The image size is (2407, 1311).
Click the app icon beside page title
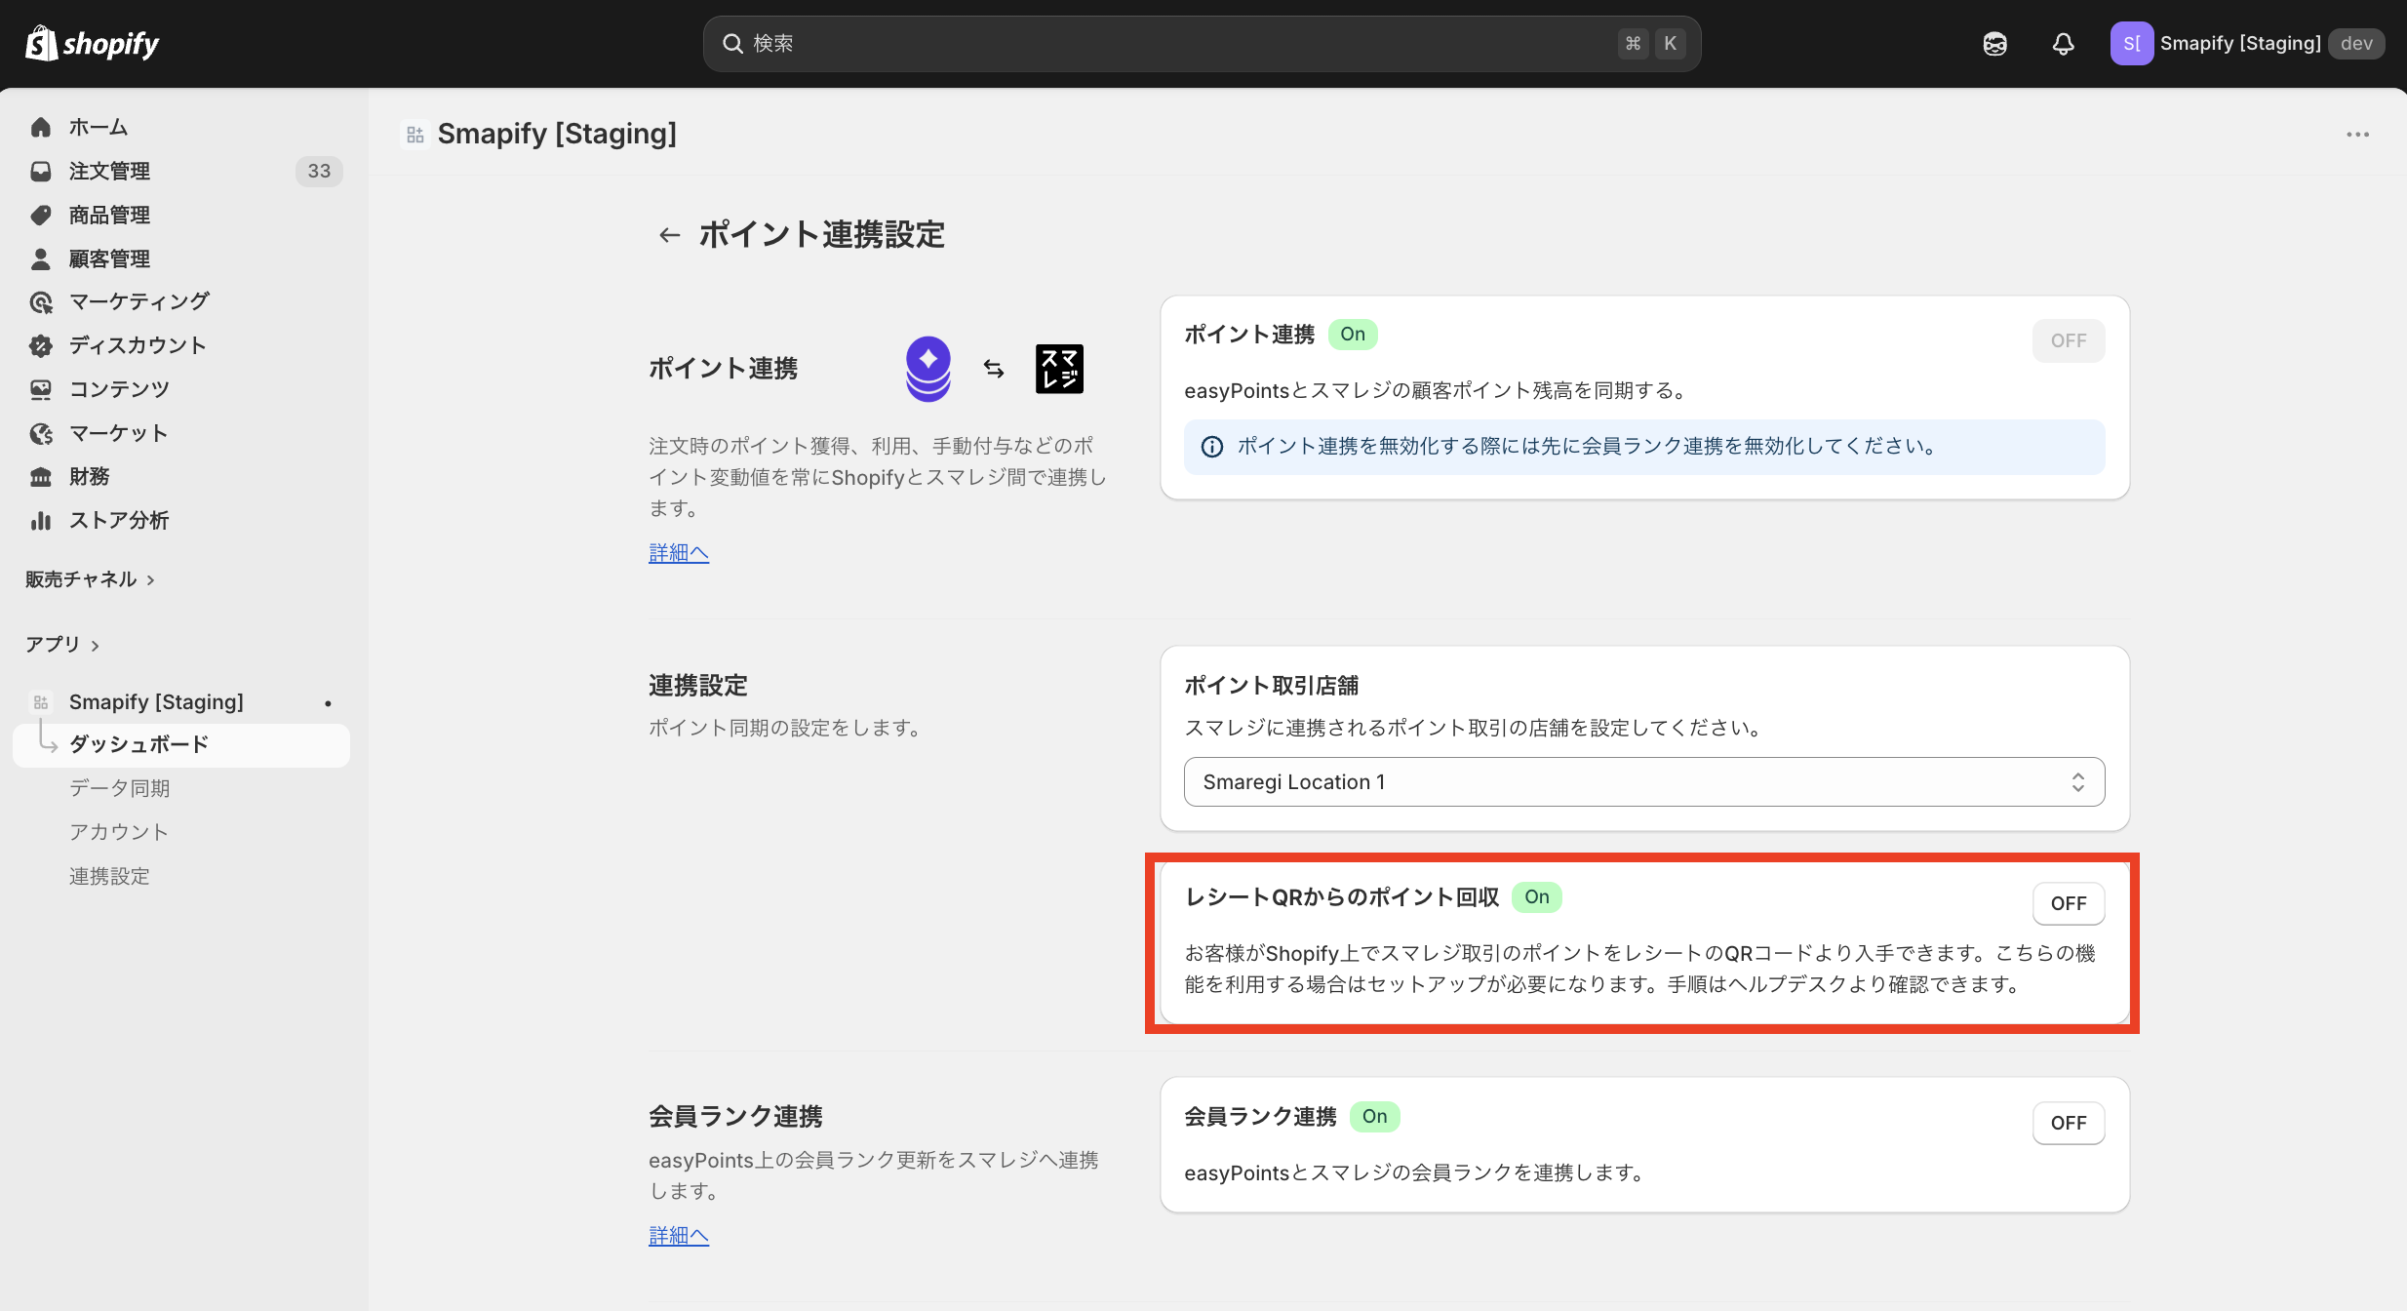tap(415, 135)
